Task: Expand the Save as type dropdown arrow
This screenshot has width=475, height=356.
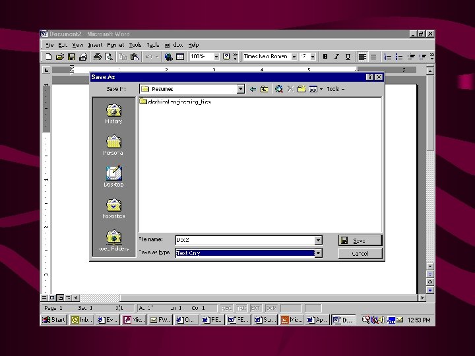Action: tap(318, 252)
